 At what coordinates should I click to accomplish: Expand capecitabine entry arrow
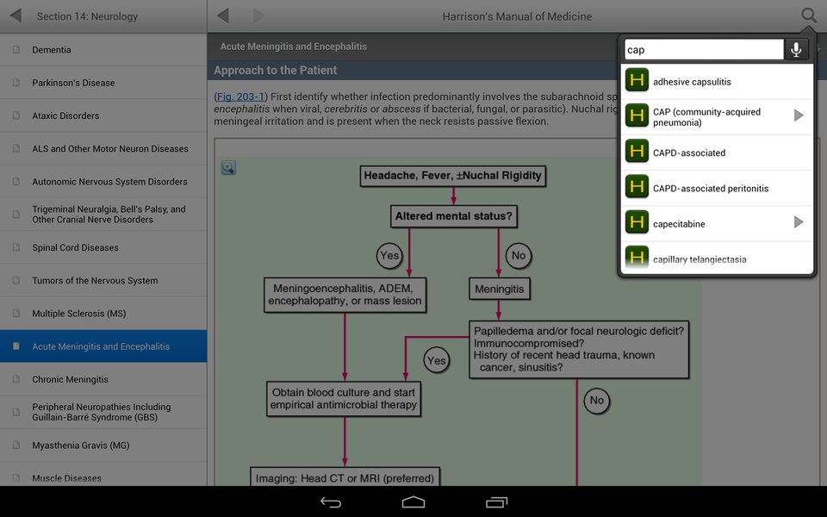(x=799, y=222)
